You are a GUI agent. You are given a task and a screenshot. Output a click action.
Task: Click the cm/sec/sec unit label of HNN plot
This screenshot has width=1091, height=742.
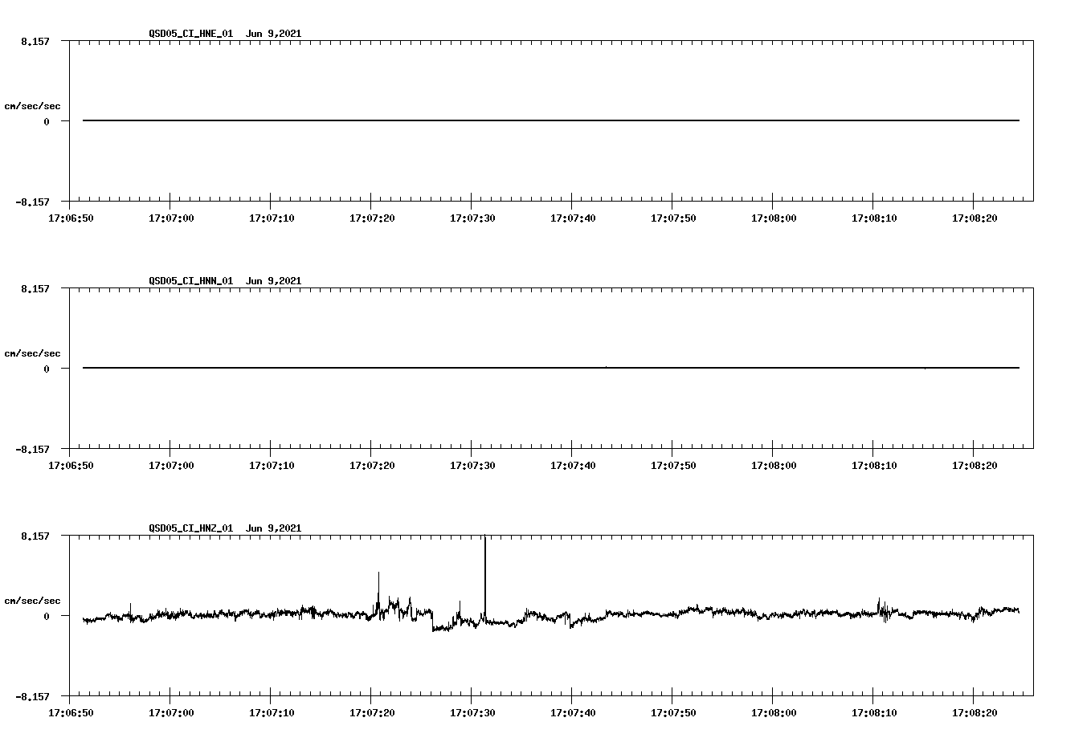pos(32,353)
